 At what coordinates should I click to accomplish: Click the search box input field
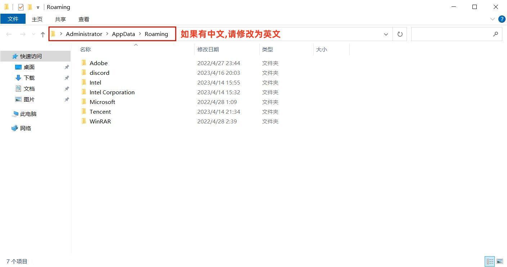[x=452, y=34]
